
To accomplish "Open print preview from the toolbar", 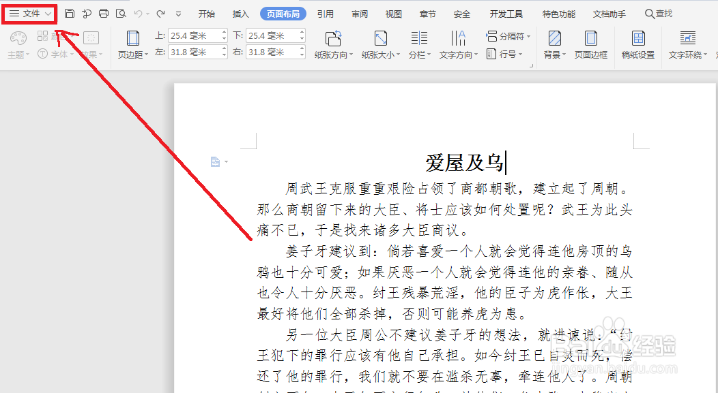I will click(121, 12).
